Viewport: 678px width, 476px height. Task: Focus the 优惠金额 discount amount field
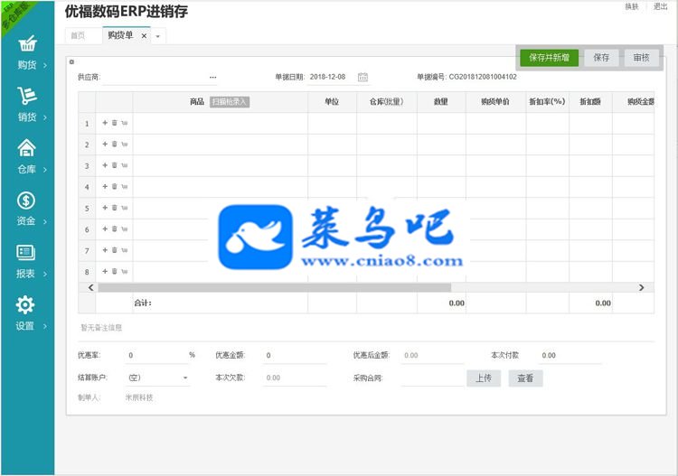click(295, 355)
